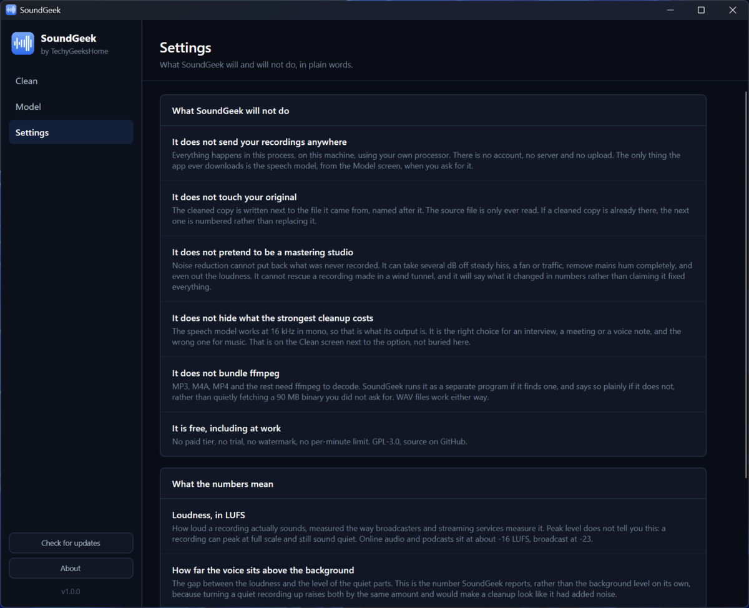Viewport: 749px width, 608px height.
Task: Click the "by TechyGeeksHome" byline
Action: click(74, 52)
